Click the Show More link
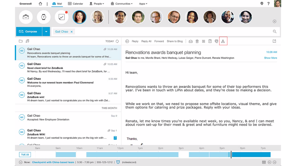Viewport: 296px width, 166px height. pos(271,58)
